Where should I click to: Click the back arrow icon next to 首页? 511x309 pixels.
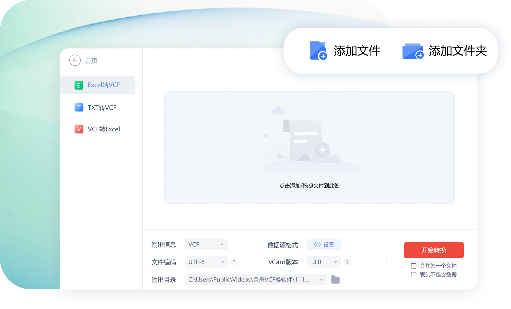75,60
